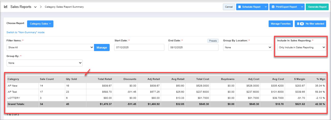Open the Category Sales report chooser
This screenshot has width=331, height=120.
[40, 24]
